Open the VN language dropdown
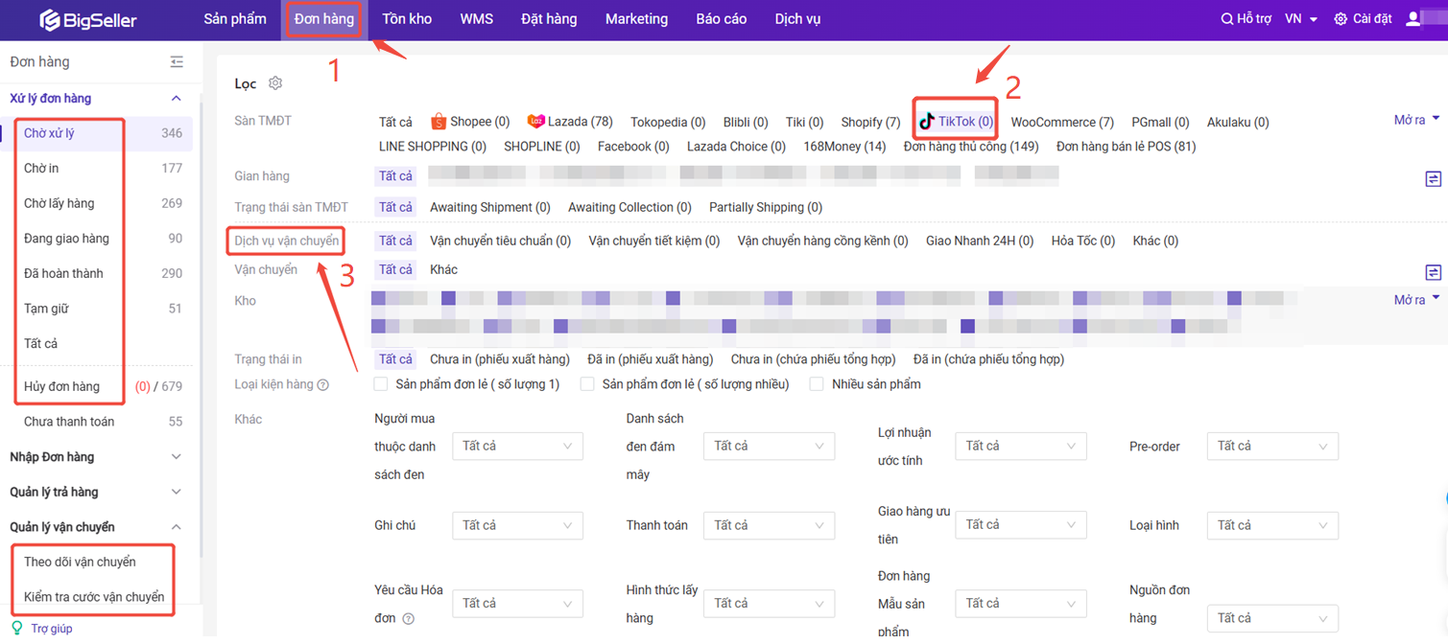 click(x=1300, y=19)
